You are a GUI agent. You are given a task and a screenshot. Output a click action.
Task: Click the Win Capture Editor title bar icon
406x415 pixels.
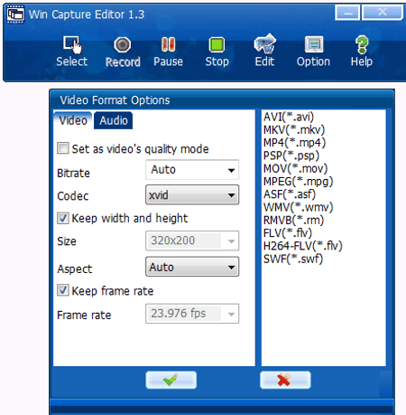click(15, 14)
